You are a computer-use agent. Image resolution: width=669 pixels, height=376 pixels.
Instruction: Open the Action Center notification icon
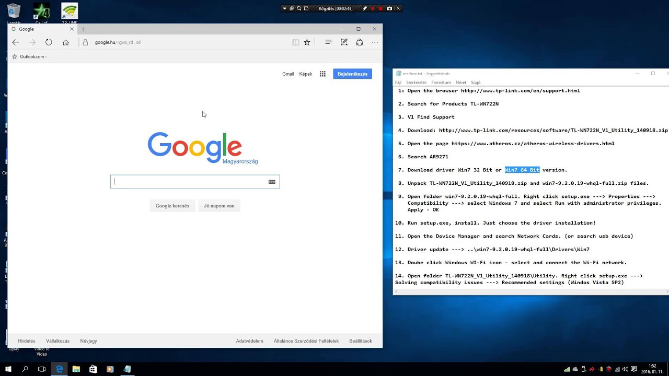coord(634,369)
